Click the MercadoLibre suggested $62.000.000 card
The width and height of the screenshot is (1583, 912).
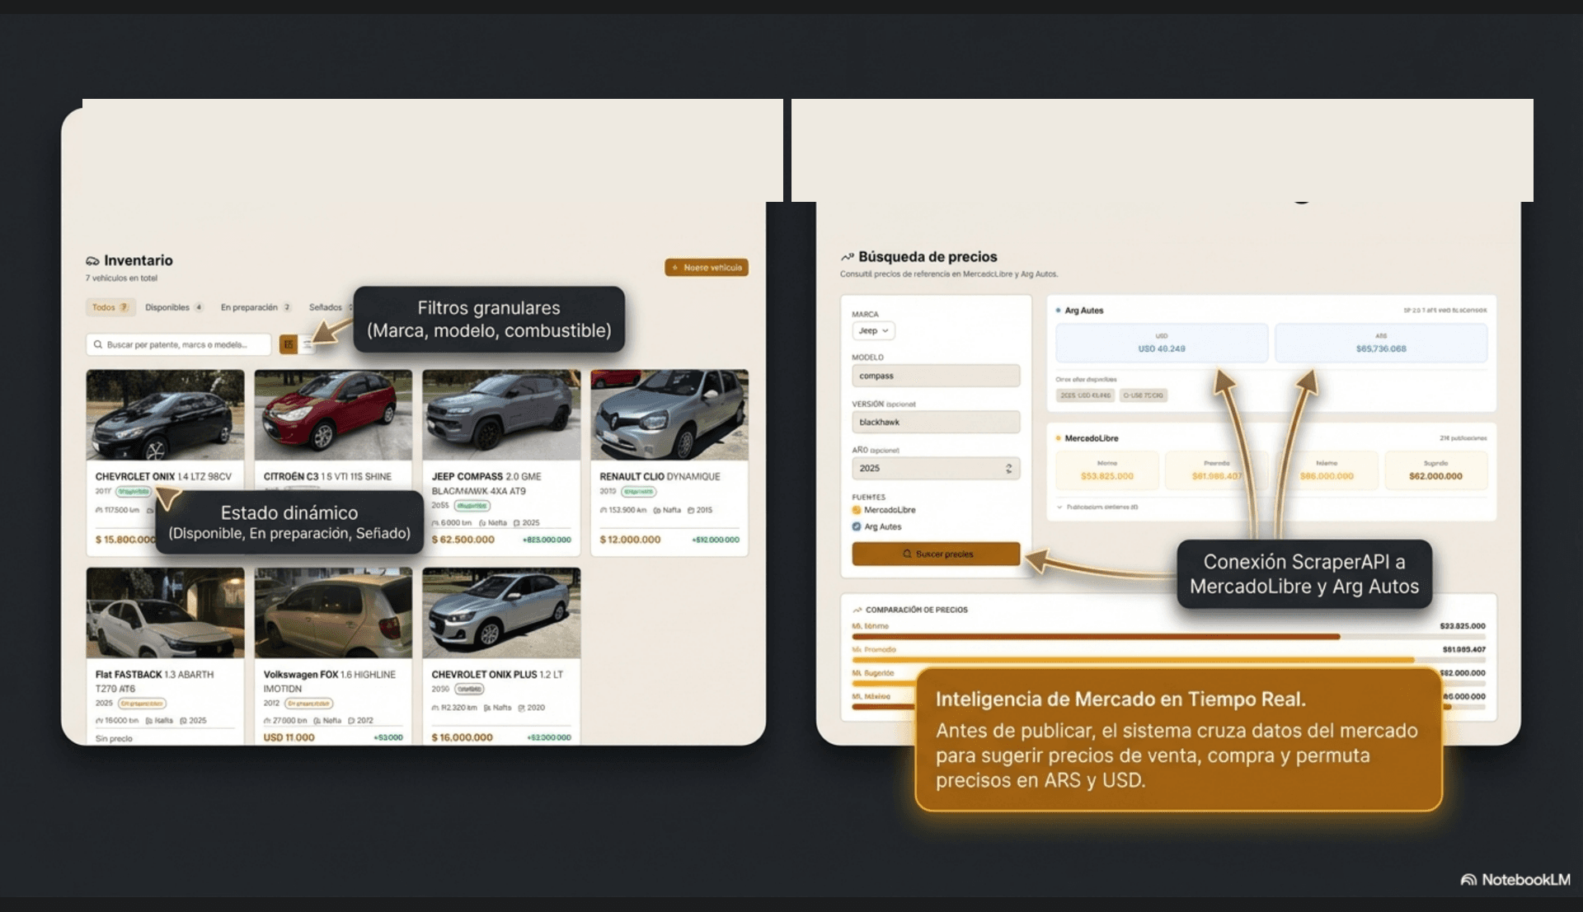1435,470
